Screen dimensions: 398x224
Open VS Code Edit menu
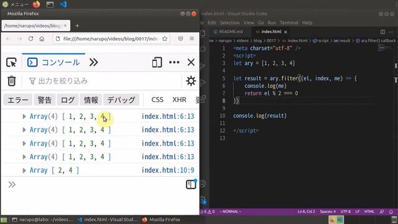[x=211, y=22]
